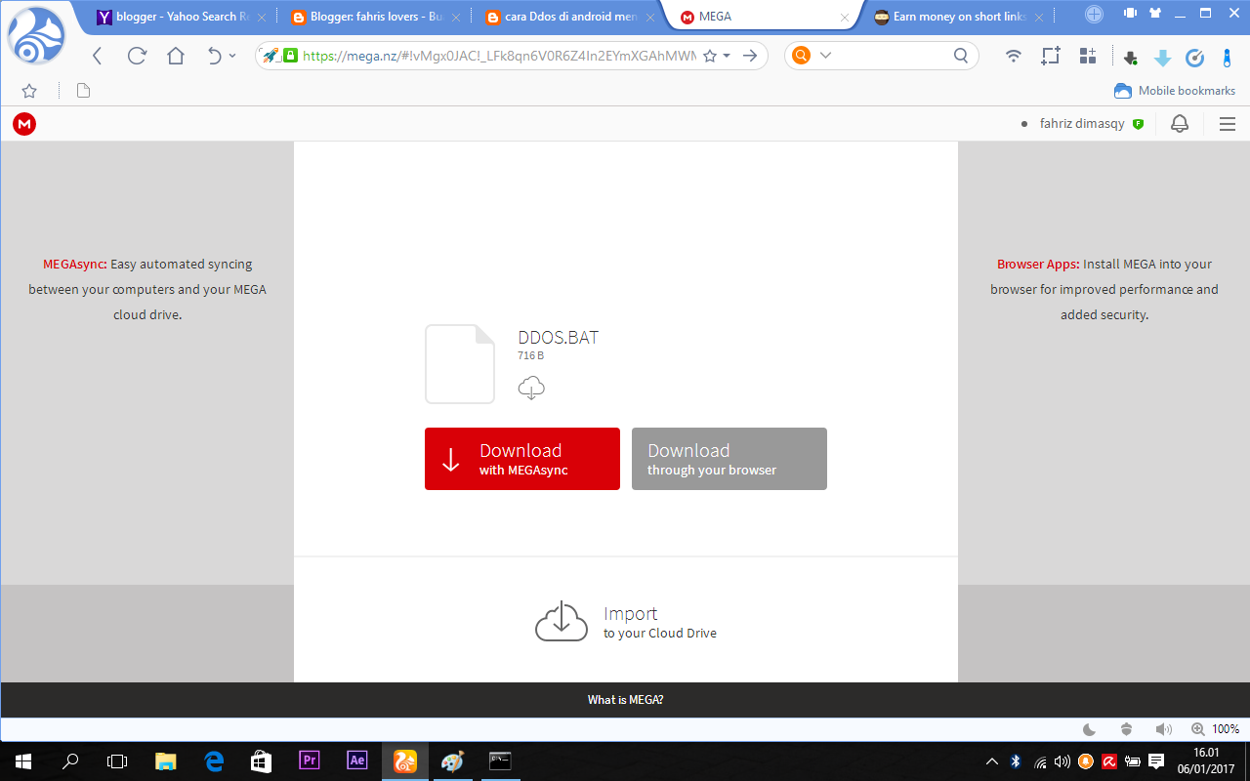Click the go arrow in address bar
1250x781 pixels.
[x=750, y=56]
